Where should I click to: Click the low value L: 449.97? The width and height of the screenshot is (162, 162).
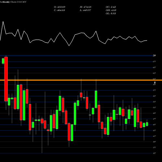[86, 10]
